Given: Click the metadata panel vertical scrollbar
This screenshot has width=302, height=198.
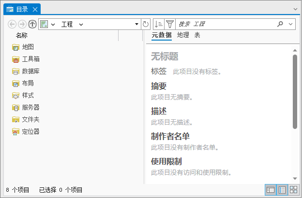Looking at the screenshot, I should (295, 92).
